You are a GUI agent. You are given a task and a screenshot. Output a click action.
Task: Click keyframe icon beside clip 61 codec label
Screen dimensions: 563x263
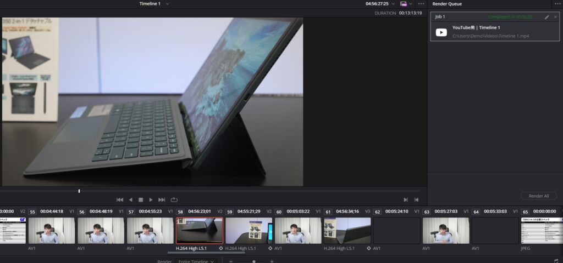pos(368,248)
